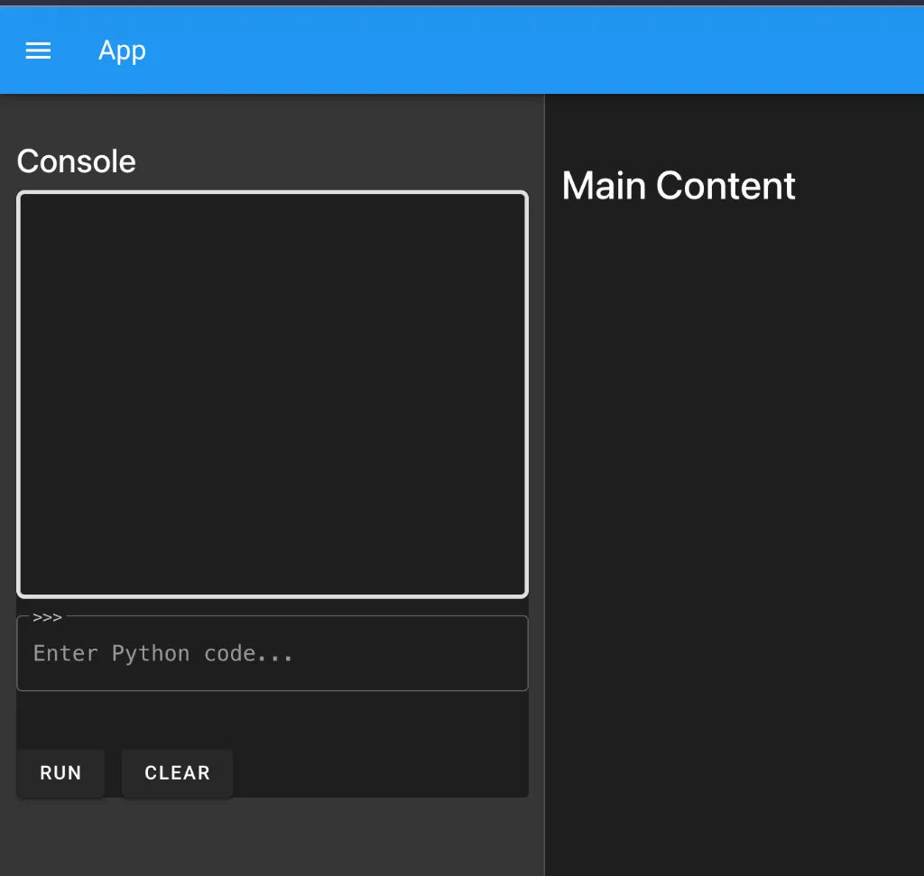Image resolution: width=924 pixels, height=876 pixels.
Task: Click the dark strip above the app bar
Action: pos(462,3)
